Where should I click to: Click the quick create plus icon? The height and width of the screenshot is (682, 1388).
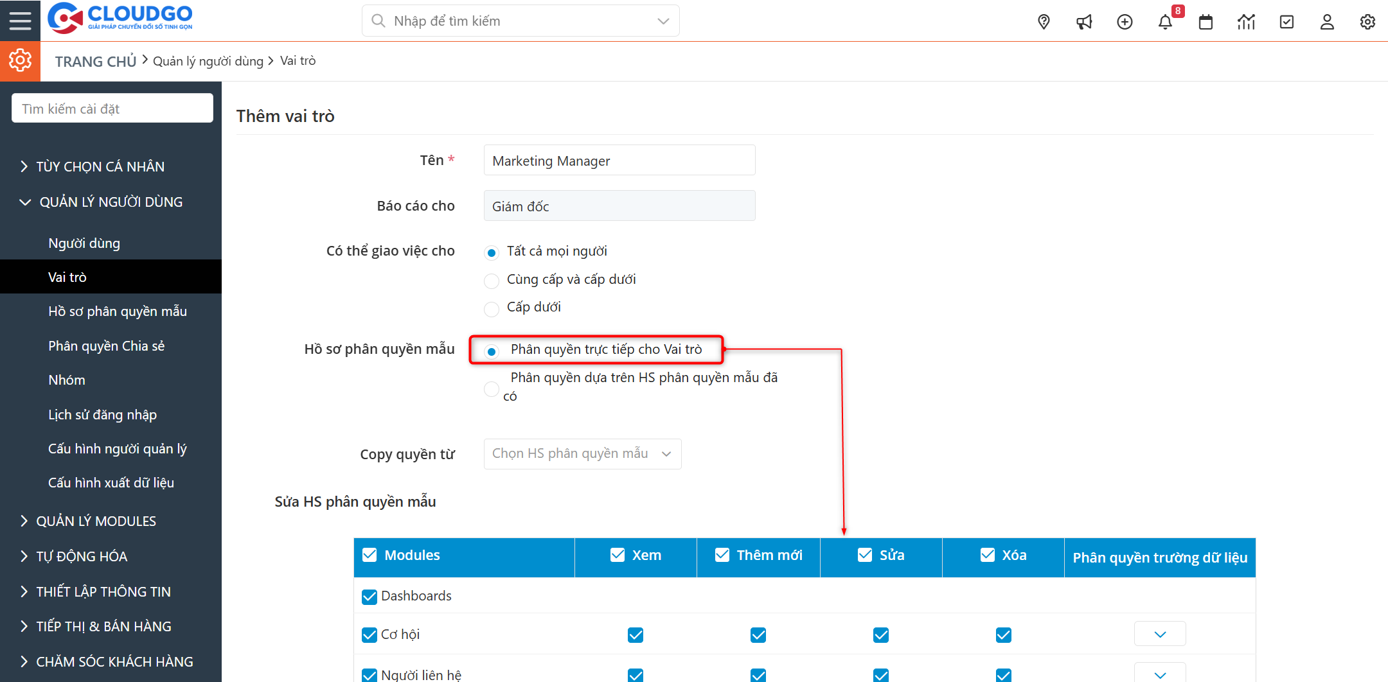(1125, 22)
